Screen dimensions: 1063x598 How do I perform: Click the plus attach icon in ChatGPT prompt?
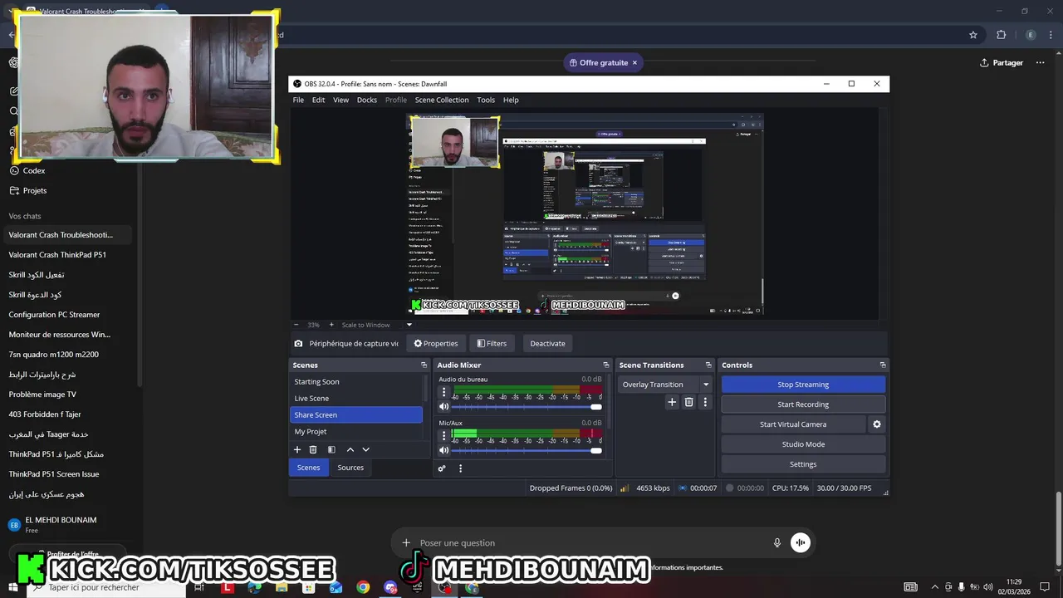click(406, 543)
